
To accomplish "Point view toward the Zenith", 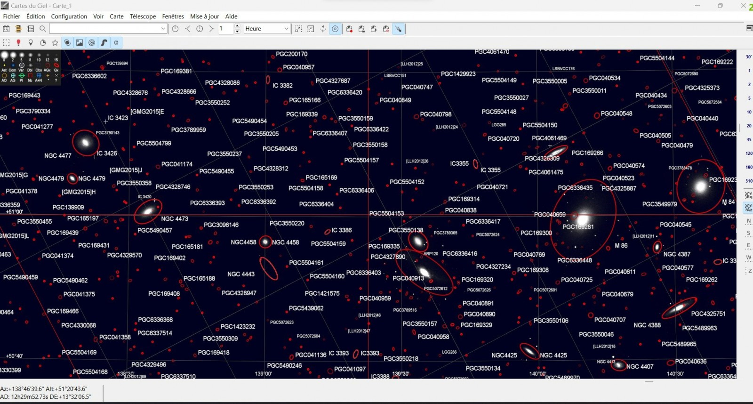I will tap(748, 271).
